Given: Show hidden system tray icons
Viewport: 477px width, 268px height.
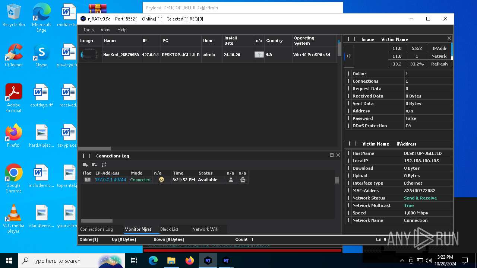Looking at the screenshot, I should [x=402, y=261].
